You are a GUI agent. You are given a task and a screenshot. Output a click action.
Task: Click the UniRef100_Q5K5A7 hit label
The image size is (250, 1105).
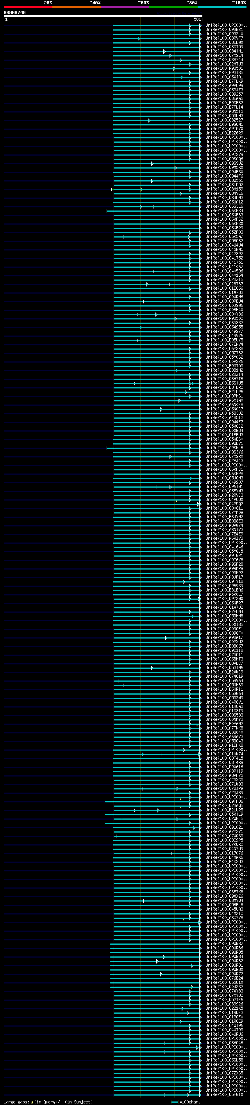[224, 237]
